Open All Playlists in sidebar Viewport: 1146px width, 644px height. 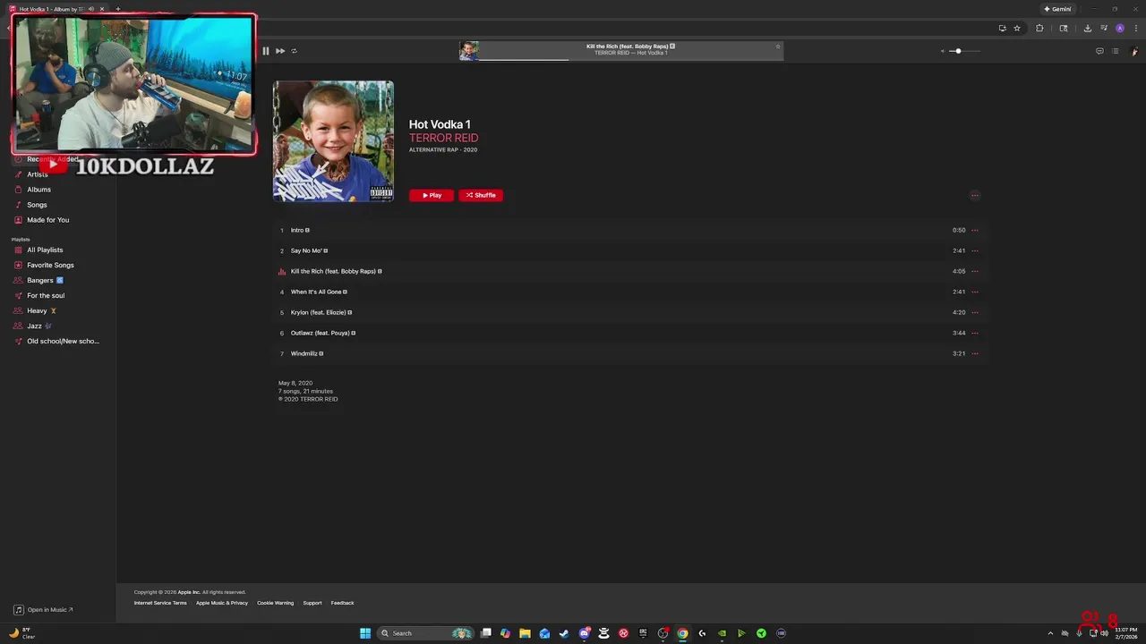pos(45,250)
